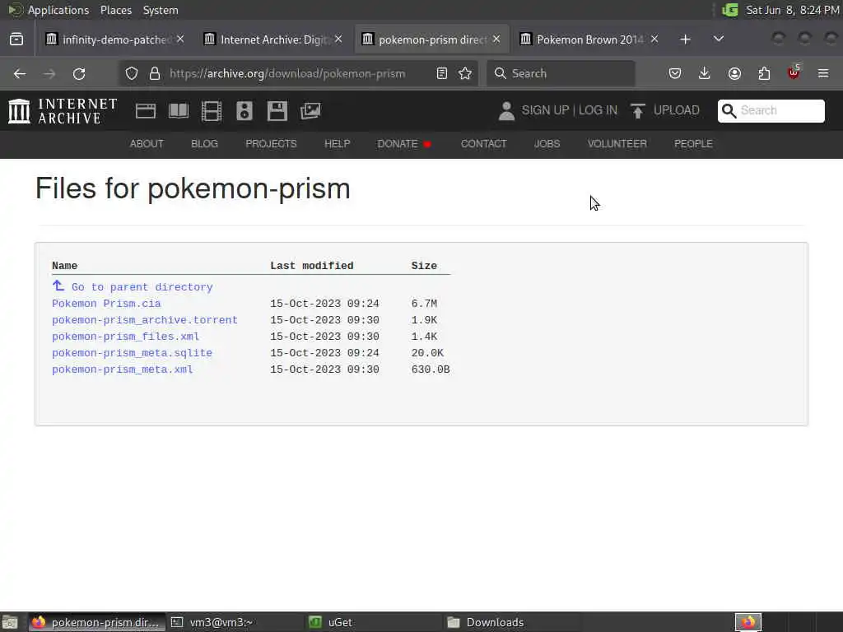Viewport: 843px width, 632px height.
Task: Switch to Downloads folder in taskbar
Action: 510,622
